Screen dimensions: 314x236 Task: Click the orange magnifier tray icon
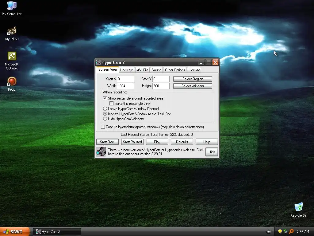(x=291, y=231)
